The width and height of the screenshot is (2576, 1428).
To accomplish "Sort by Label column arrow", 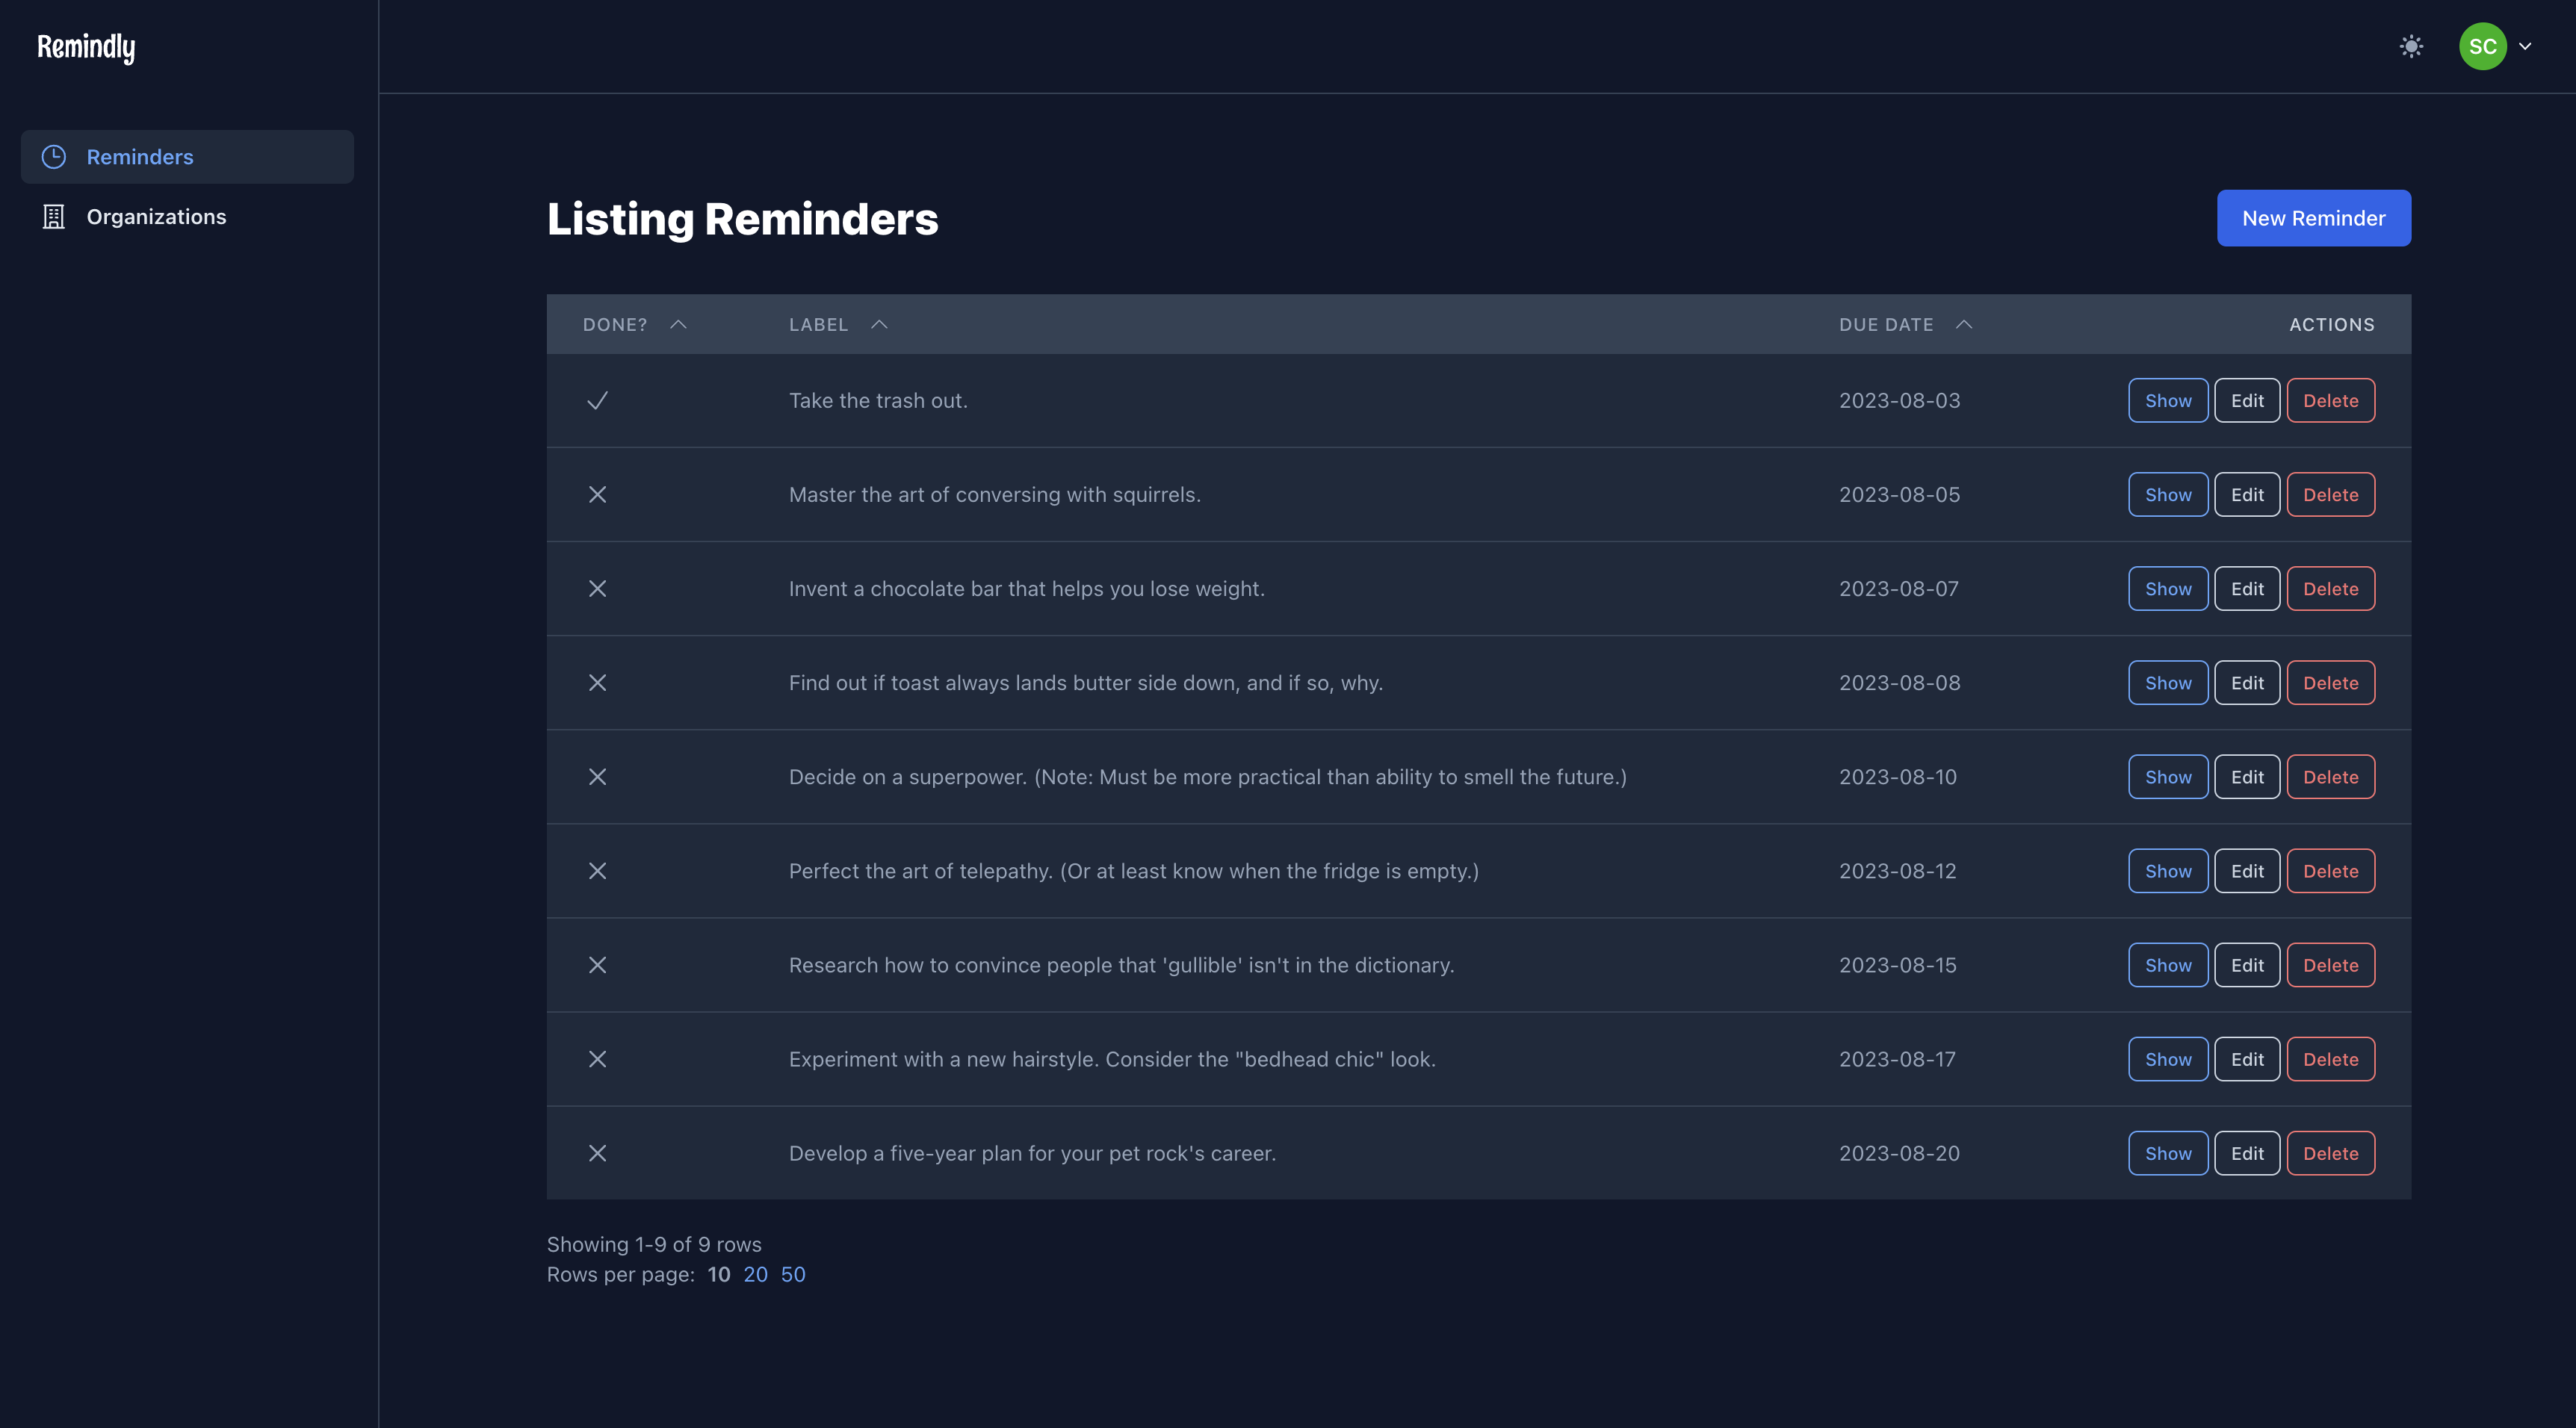I will pyautogui.click(x=879, y=325).
